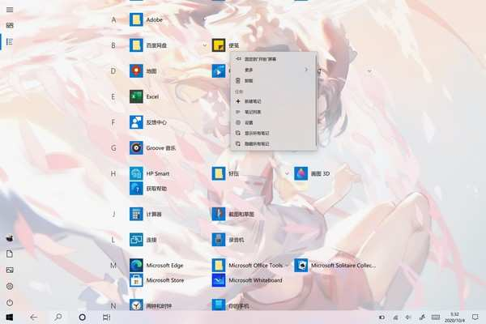Open the touch keyboard tray icon
The width and height of the screenshot is (486, 324).
pyautogui.click(x=436, y=318)
